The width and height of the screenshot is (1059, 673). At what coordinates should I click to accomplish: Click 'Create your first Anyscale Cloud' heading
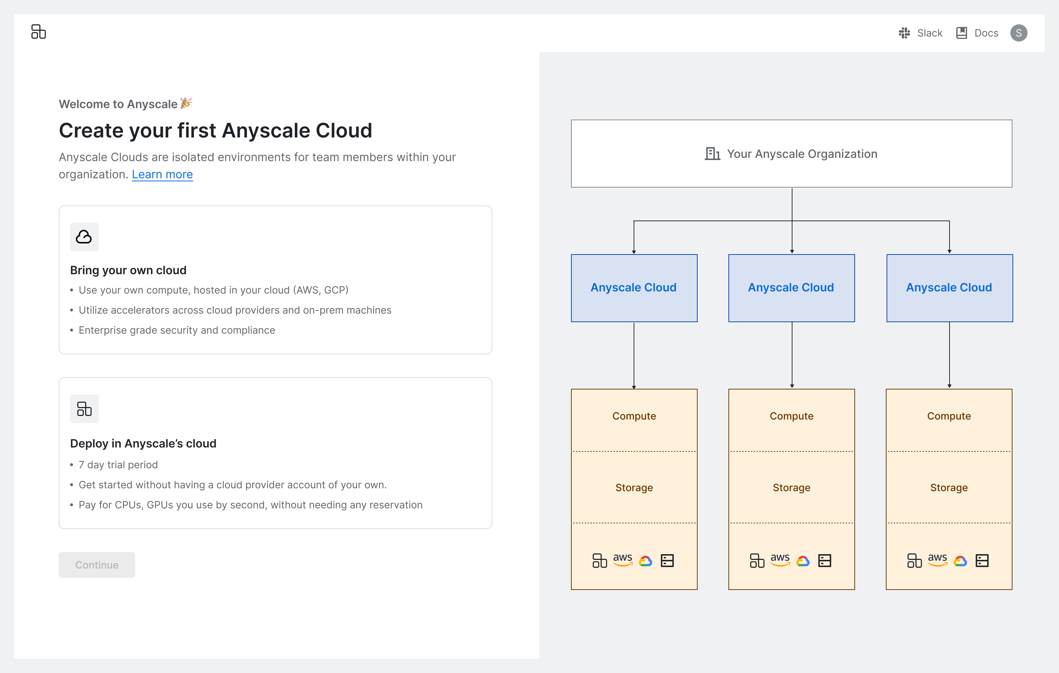(215, 131)
